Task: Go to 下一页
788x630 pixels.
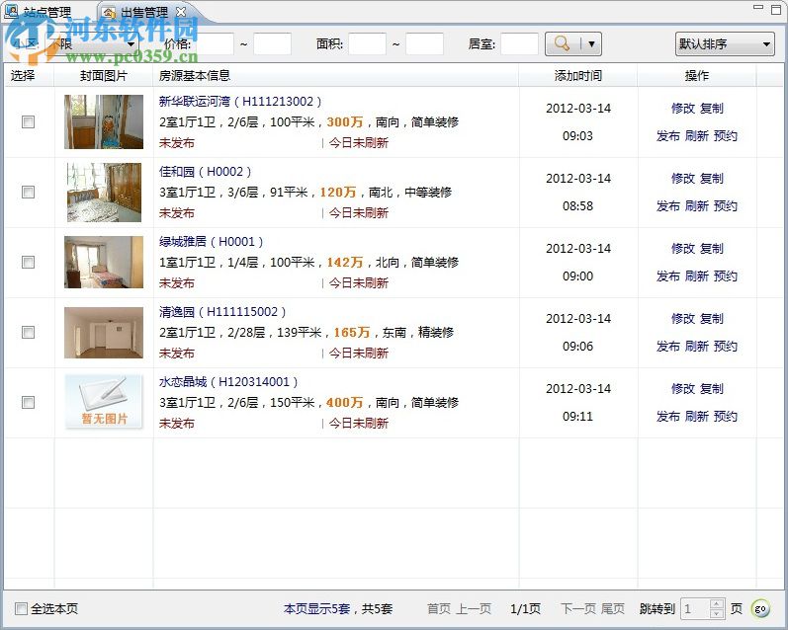Action: coord(578,609)
